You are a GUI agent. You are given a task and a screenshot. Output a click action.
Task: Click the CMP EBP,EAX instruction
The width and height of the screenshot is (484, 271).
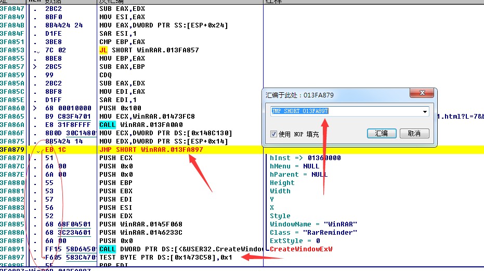click(x=122, y=41)
